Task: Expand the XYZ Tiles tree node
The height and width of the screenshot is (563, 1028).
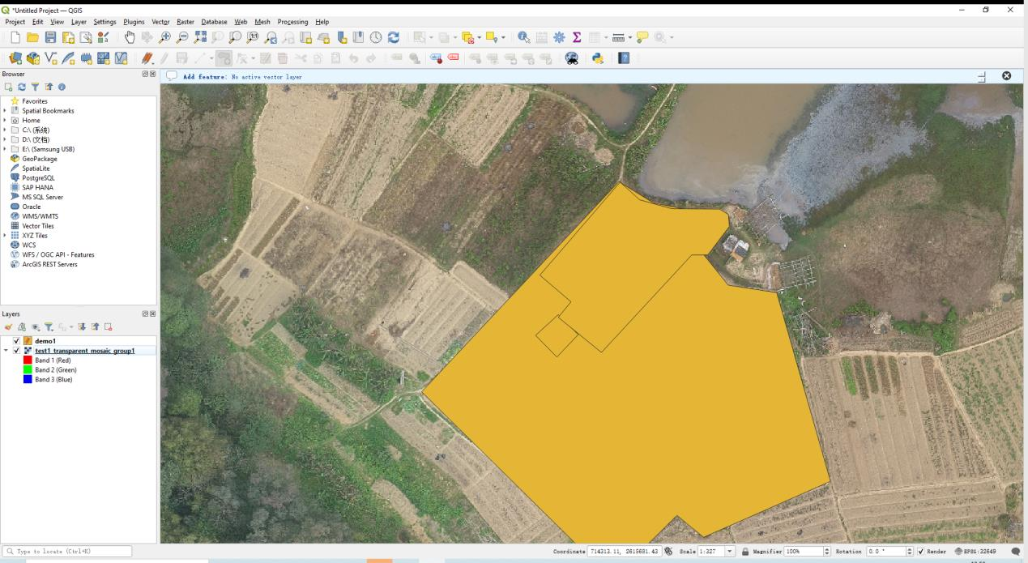Action: click(5, 236)
